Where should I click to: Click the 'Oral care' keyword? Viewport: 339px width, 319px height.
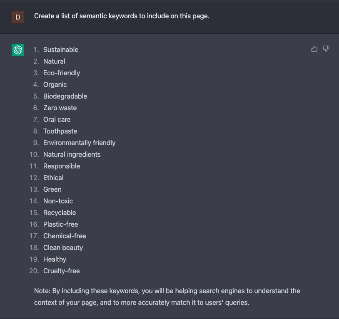[x=57, y=120]
